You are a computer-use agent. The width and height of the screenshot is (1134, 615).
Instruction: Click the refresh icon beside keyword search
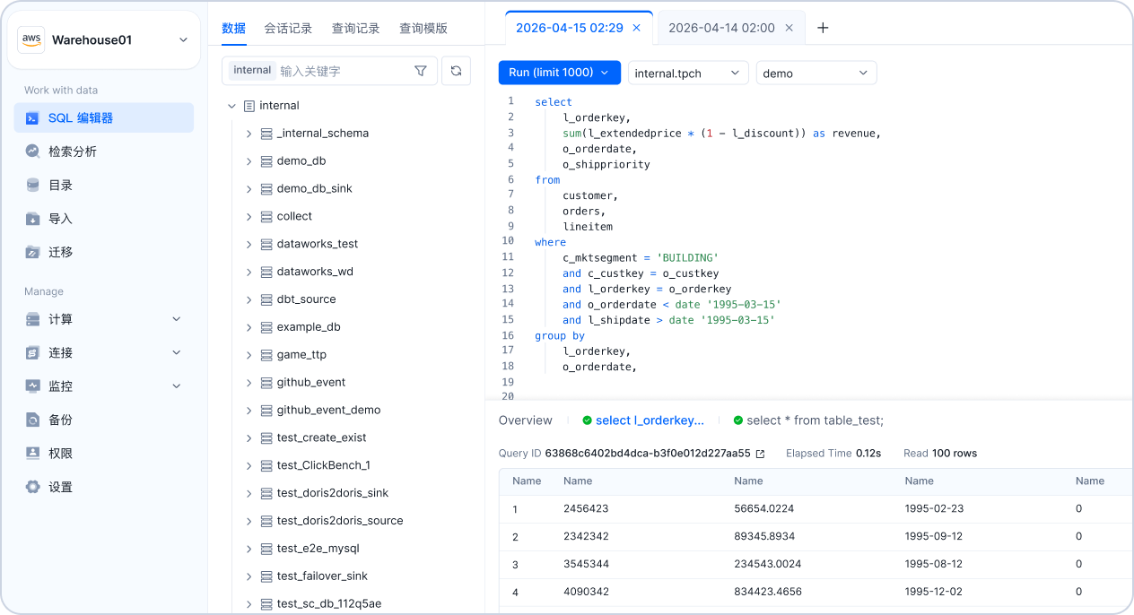(x=457, y=71)
